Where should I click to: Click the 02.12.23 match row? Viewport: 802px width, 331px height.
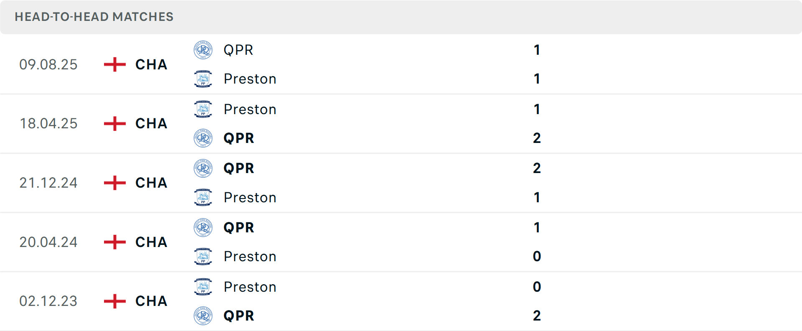[x=376, y=301]
